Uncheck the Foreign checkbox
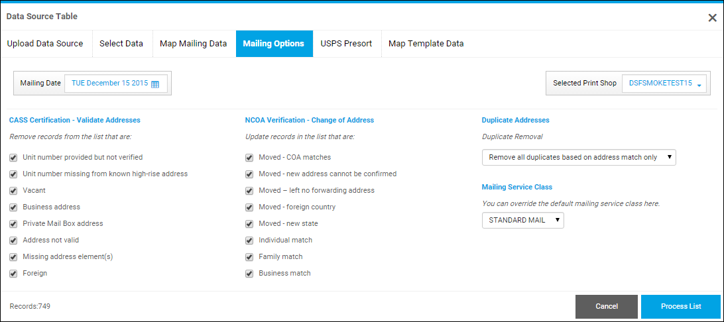 [x=13, y=274]
